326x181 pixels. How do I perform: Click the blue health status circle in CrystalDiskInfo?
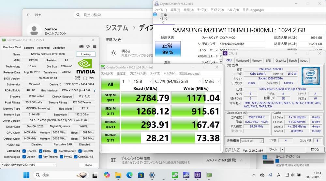point(155,14)
